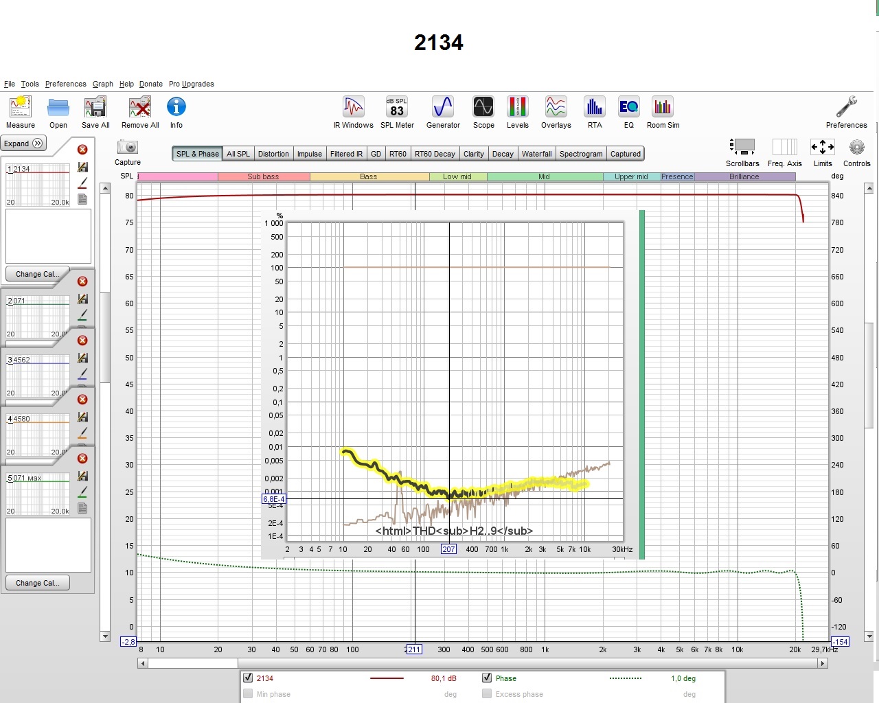Toggle the Phase trace checkbox
Viewport: 879px width, 703px height.
(487, 678)
